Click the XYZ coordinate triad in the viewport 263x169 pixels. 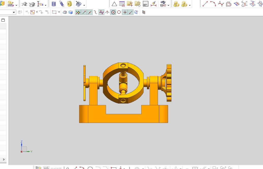pyautogui.click(x=26, y=147)
